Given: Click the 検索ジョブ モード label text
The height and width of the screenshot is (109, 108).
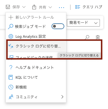Looking at the screenshot, I should point(30,26).
